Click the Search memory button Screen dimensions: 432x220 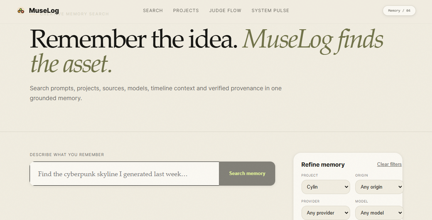tap(247, 174)
